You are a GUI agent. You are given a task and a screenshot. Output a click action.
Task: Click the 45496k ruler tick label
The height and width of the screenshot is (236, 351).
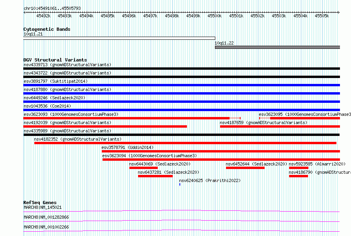click(129, 16)
